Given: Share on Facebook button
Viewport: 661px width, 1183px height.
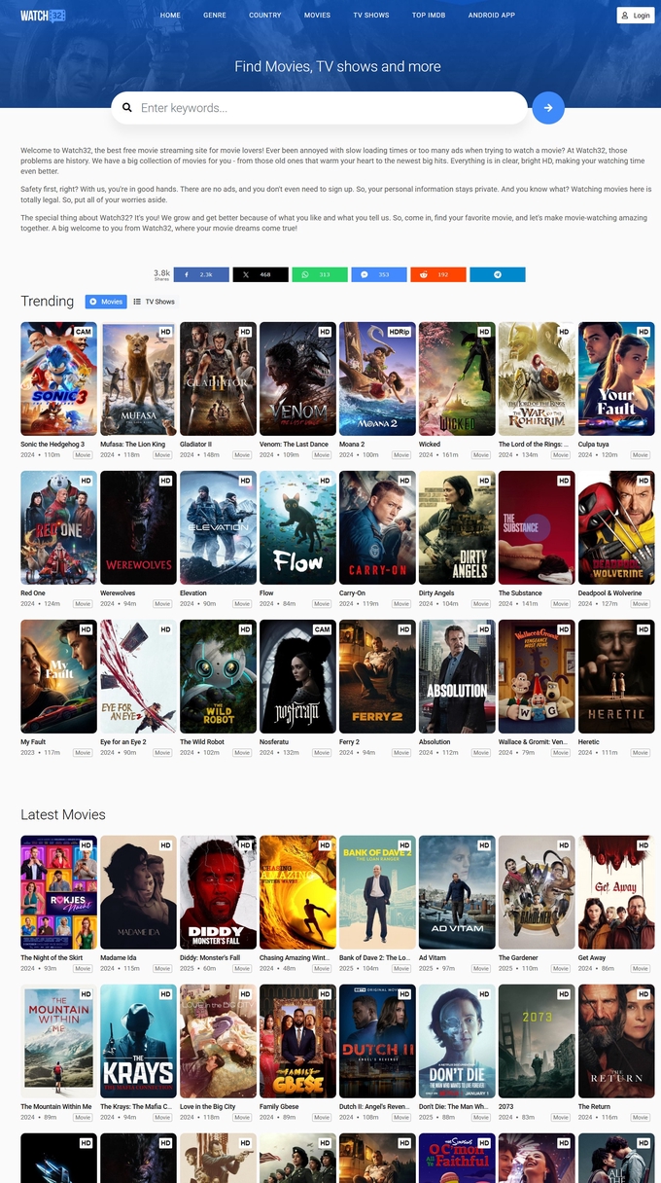Looking at the screenshot, I should click(x=201, y=274).
